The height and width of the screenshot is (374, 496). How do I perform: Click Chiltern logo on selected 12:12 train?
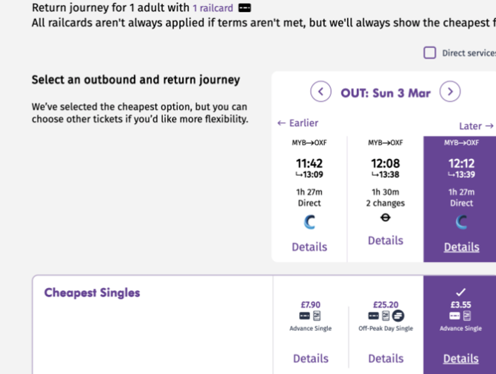pyautogui.click(x=461, y=222)
